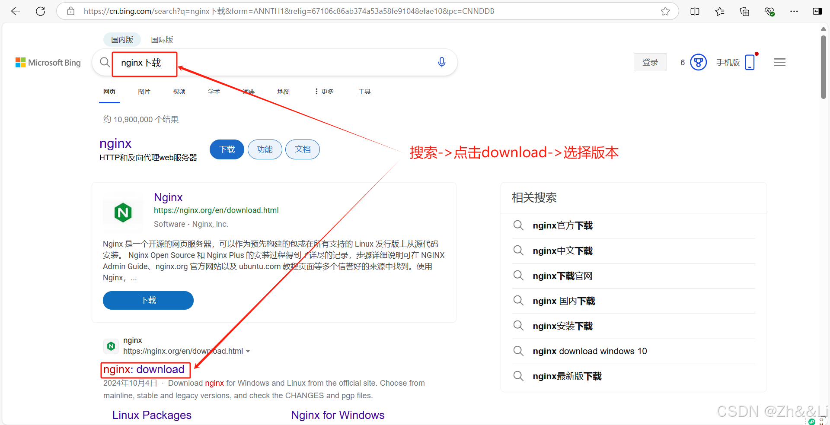Click the scrollbar up arrow

[x=824, y=29]
